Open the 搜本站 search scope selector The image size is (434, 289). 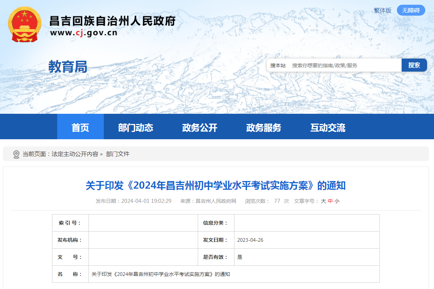(278, 65)
